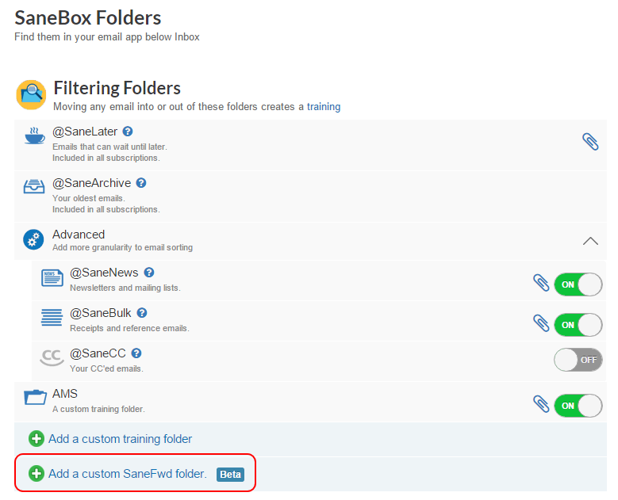Click the paperclip icon in @SaneLater row
This screenshot has height=500, width=618.
(x=590, y=142)
